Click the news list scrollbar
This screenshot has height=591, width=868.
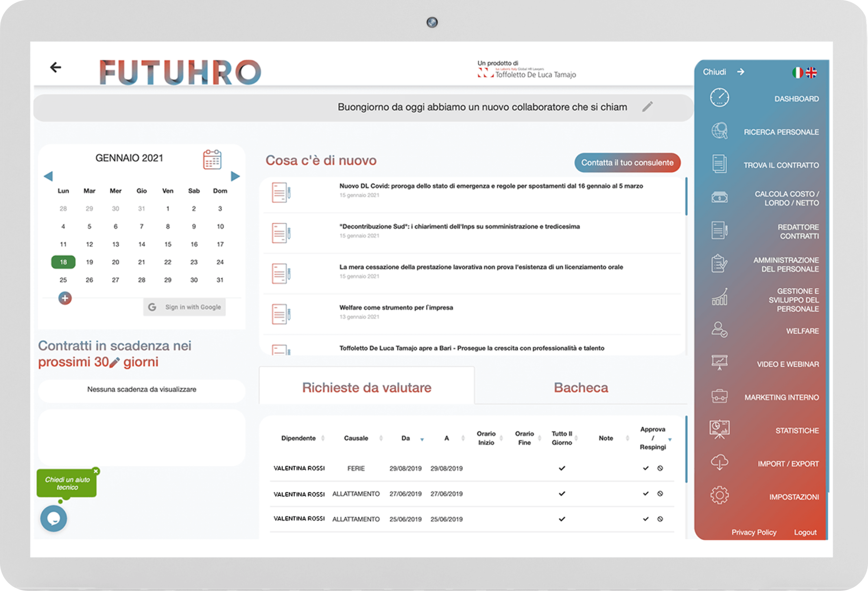686,196
